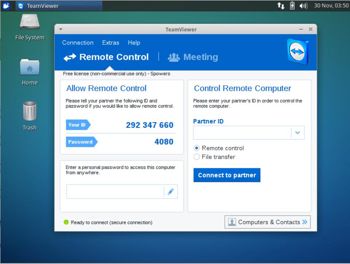Open the Xfce applications menu mouse icon
This screenshot has width=350, height=264.
6,6
